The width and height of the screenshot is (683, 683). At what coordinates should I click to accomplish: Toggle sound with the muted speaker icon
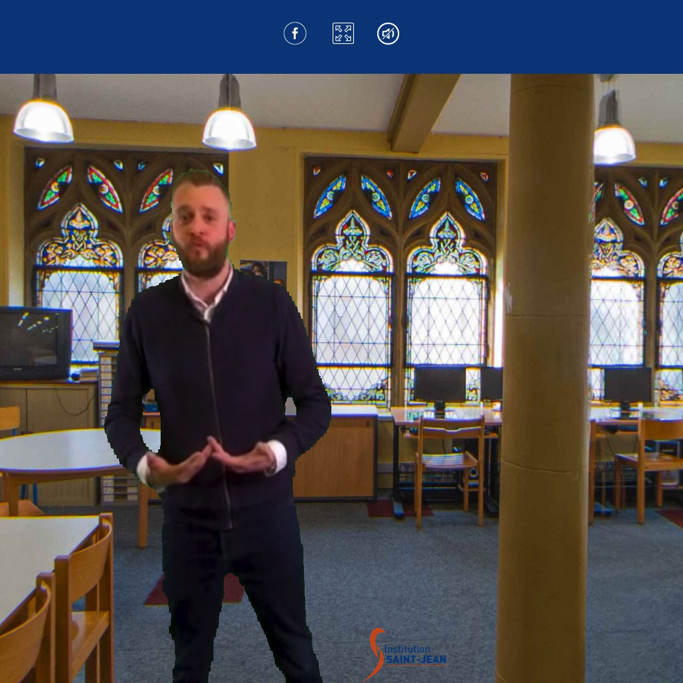[388, 33]
